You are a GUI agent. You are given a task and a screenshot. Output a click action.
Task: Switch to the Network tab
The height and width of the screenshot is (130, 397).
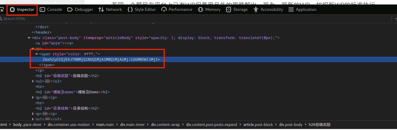(x=110, y=10)
